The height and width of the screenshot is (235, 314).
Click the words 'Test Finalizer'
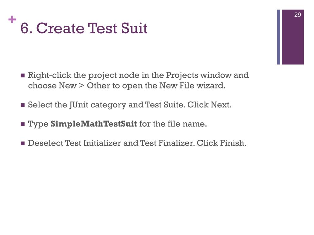click(167, 143)
